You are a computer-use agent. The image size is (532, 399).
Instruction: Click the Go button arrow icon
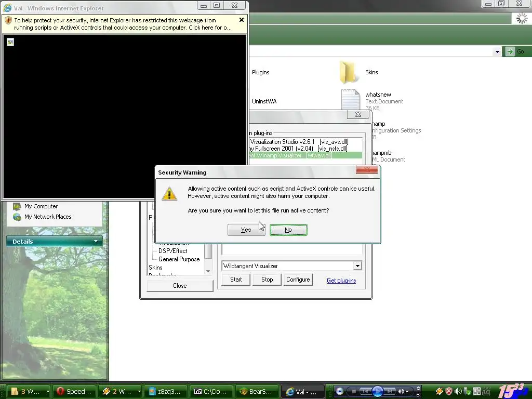click(510, 51)
